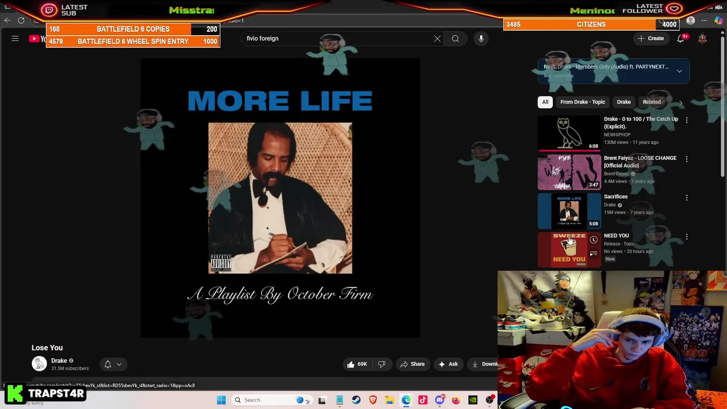Open '0 to 100 / The Catch Up' thumbnail
Image resolution: width=727 pixels, height=409 pixels.
pyautogui.click(x=569, y=133)
